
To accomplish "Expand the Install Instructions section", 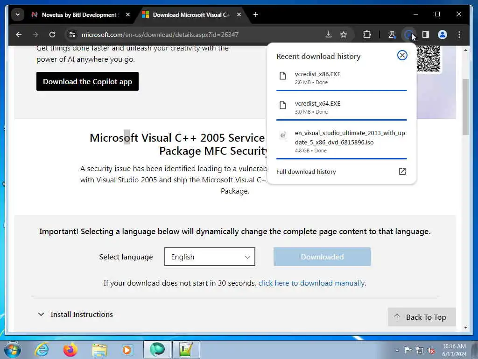I will click(75, 315).
